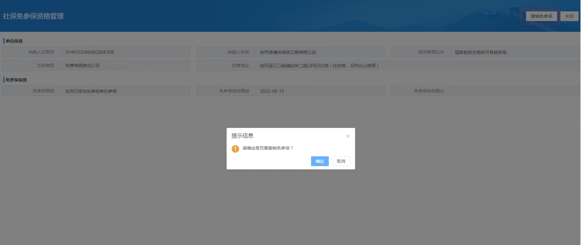Click the 提示信息 dialog title
The image size is (581, 245).
[x=242, y=136]
